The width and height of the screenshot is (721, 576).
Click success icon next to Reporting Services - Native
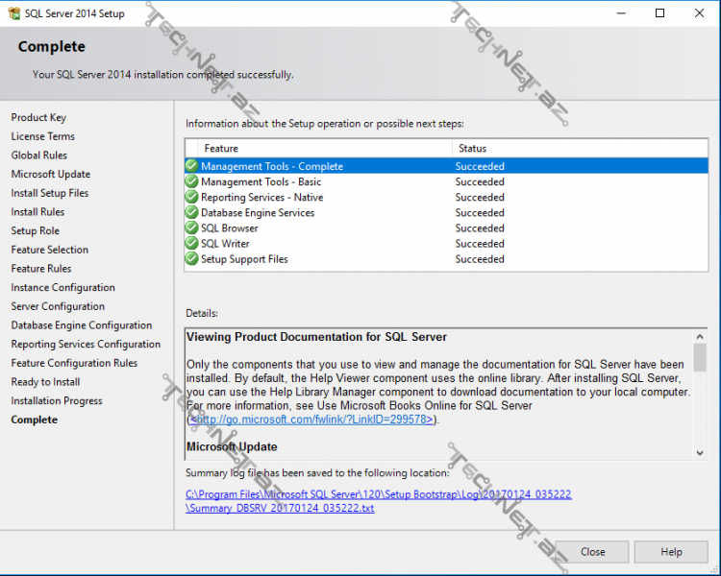[x=192, y=197]
